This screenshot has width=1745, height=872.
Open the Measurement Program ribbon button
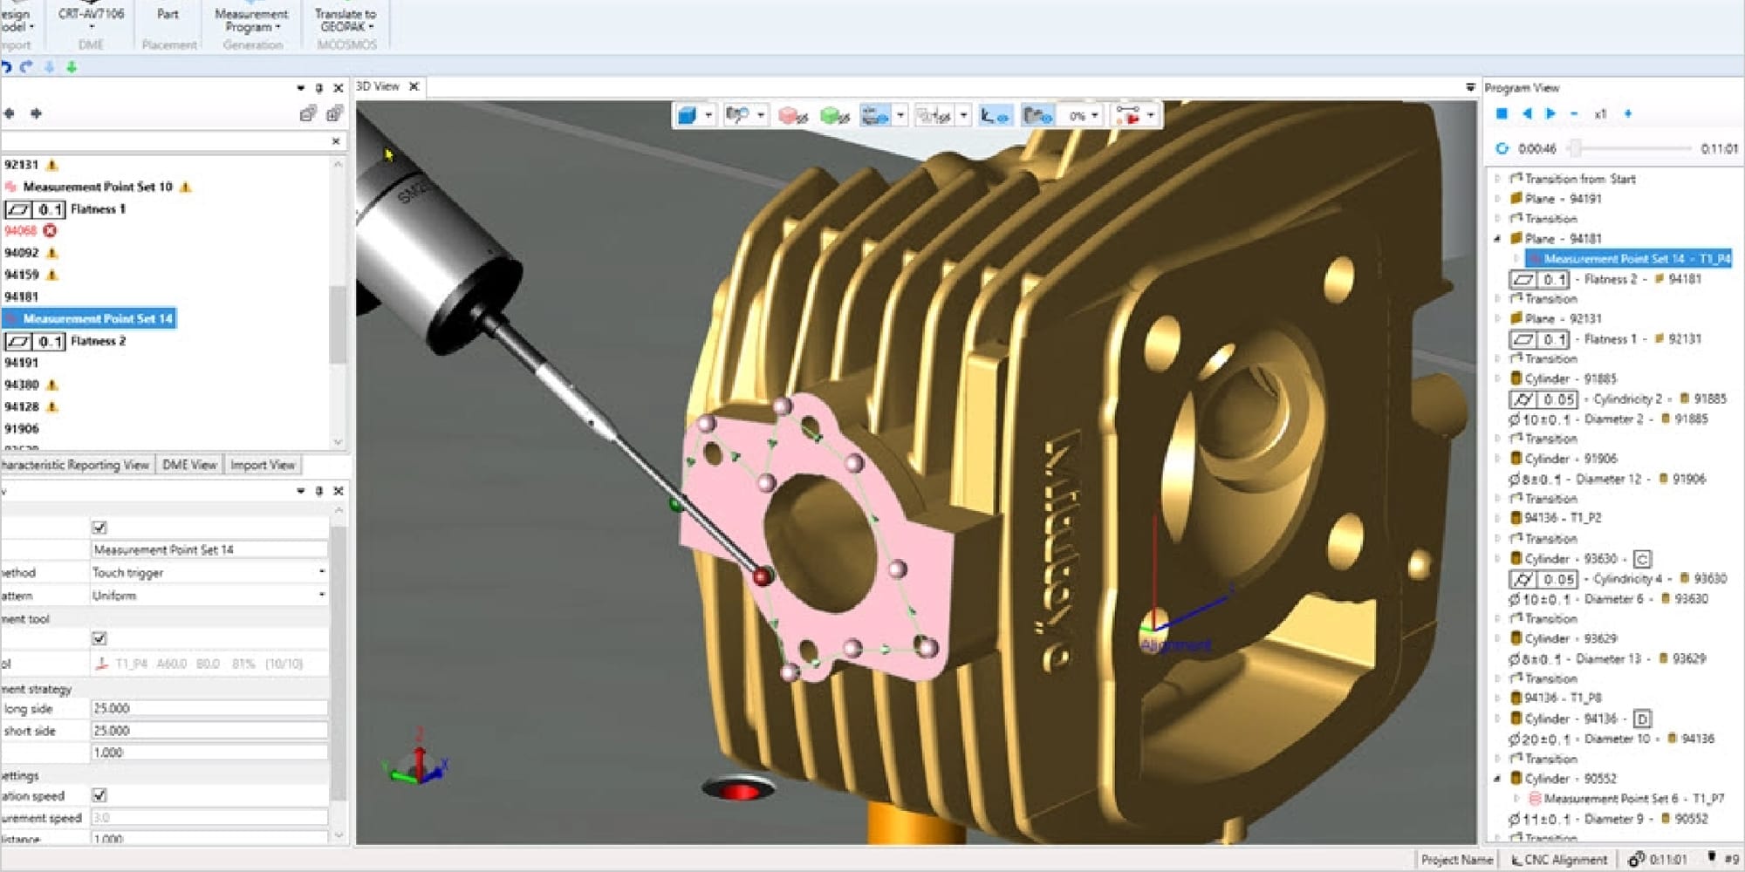pyautogui.click(x=251, y=20)
